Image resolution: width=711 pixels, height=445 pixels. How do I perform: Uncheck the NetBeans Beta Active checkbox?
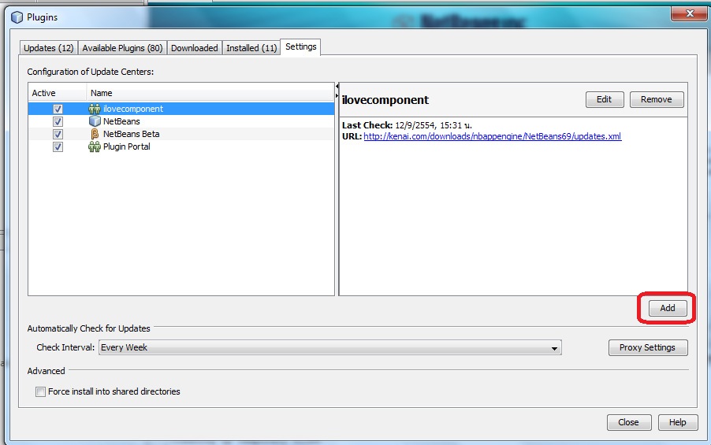(x=58, y=134)
